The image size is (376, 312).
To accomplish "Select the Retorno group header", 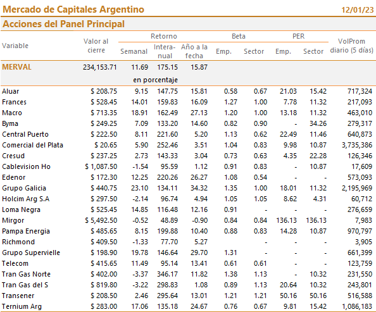I will click(x=164, y=36).
